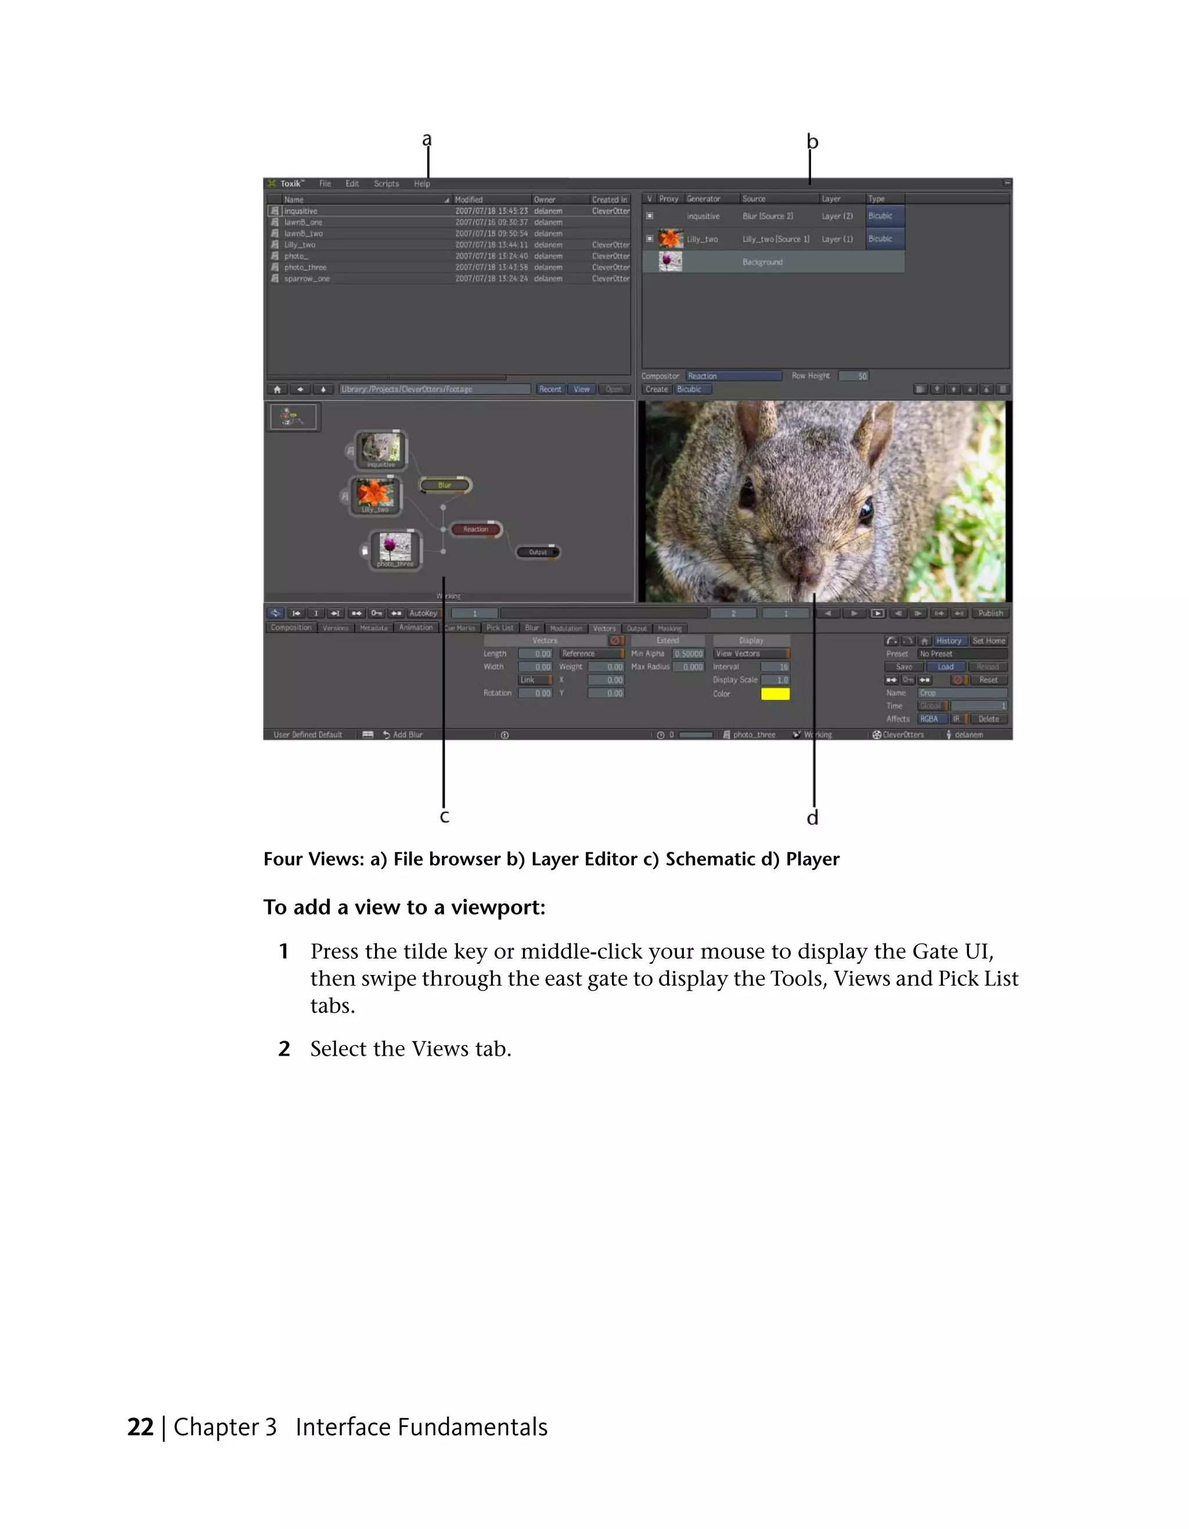
Task: Select the Reaction node in schematic
Action: pos(476,529)
